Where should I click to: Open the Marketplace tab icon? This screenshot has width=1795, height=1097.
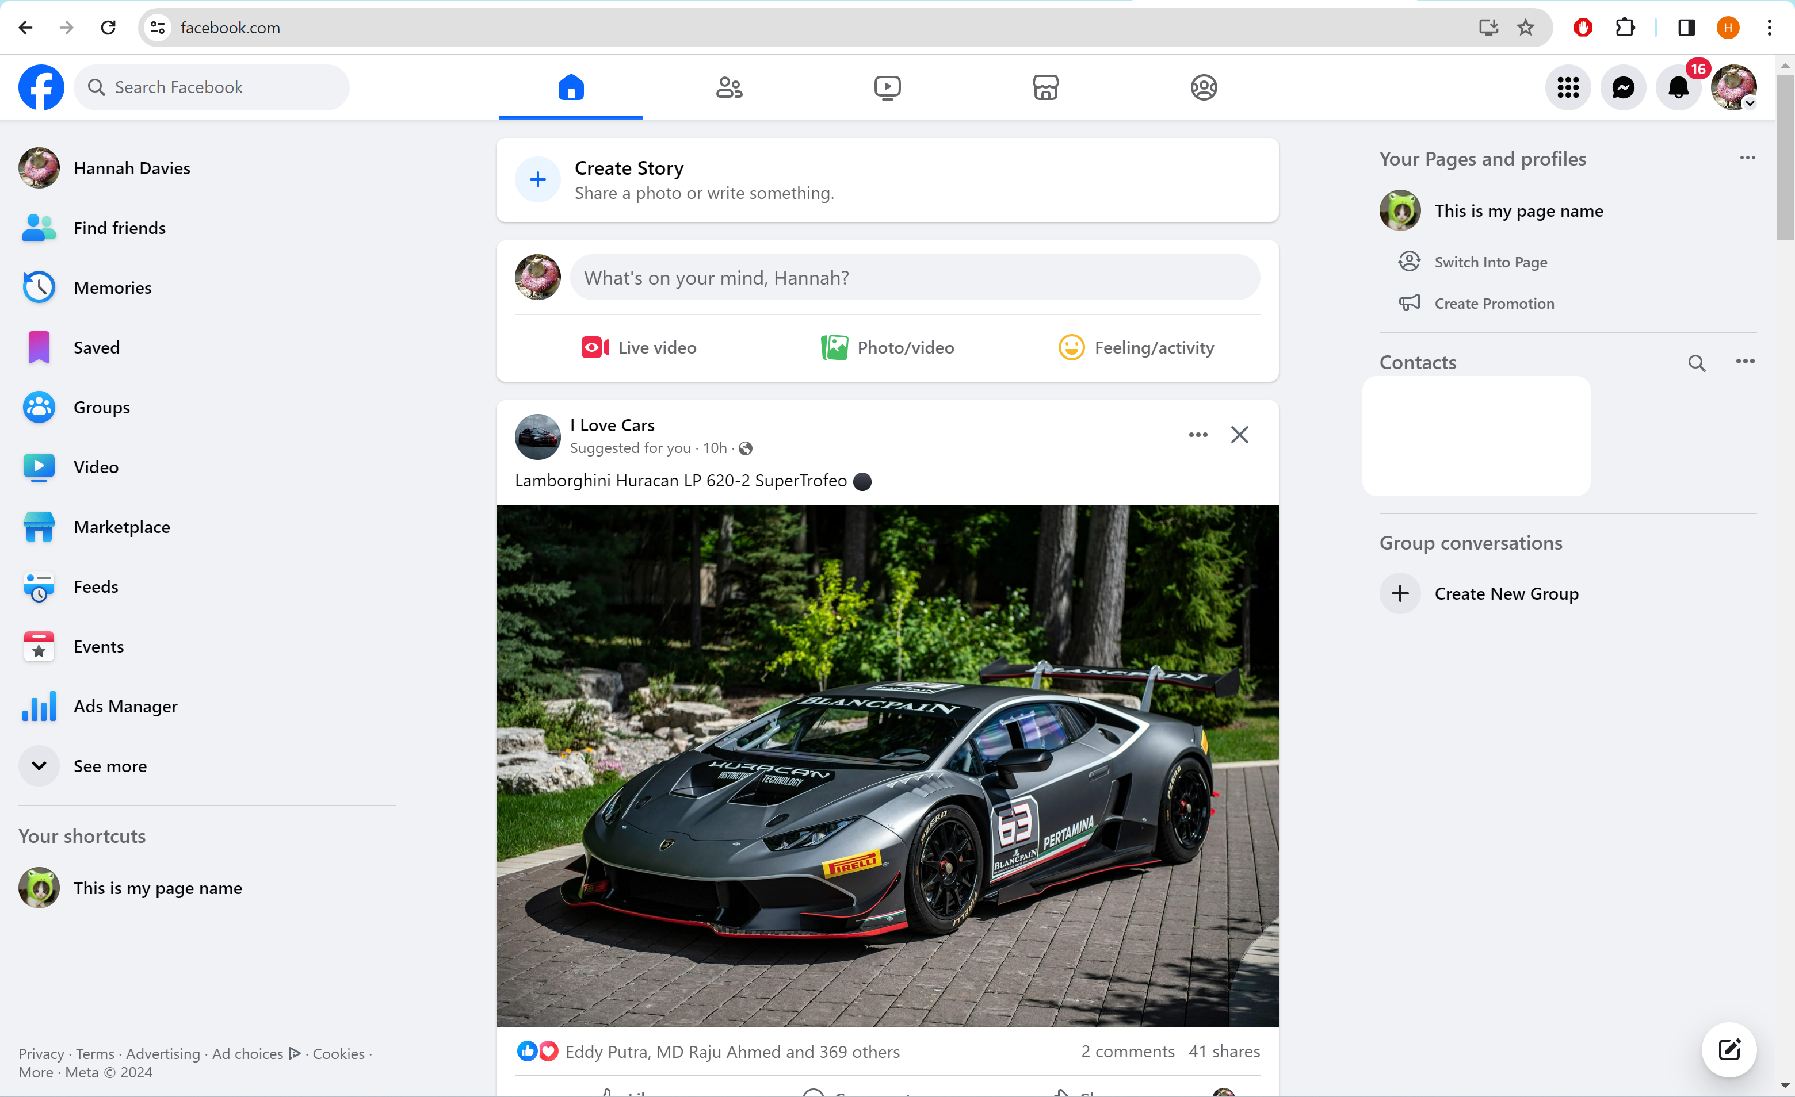tap(1045, 87)
